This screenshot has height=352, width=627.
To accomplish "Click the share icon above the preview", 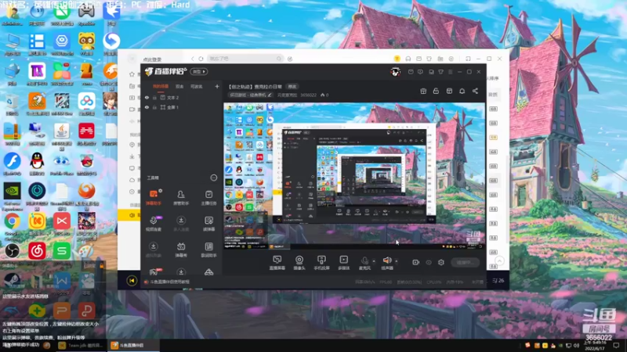I will [475, 91].
